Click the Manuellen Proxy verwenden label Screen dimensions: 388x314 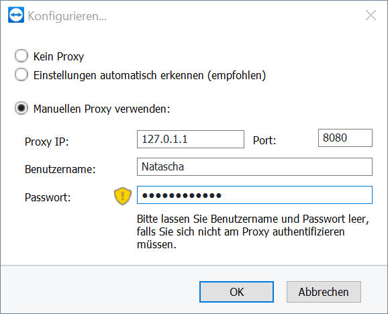pyautogui.click(x=102, y=109)
